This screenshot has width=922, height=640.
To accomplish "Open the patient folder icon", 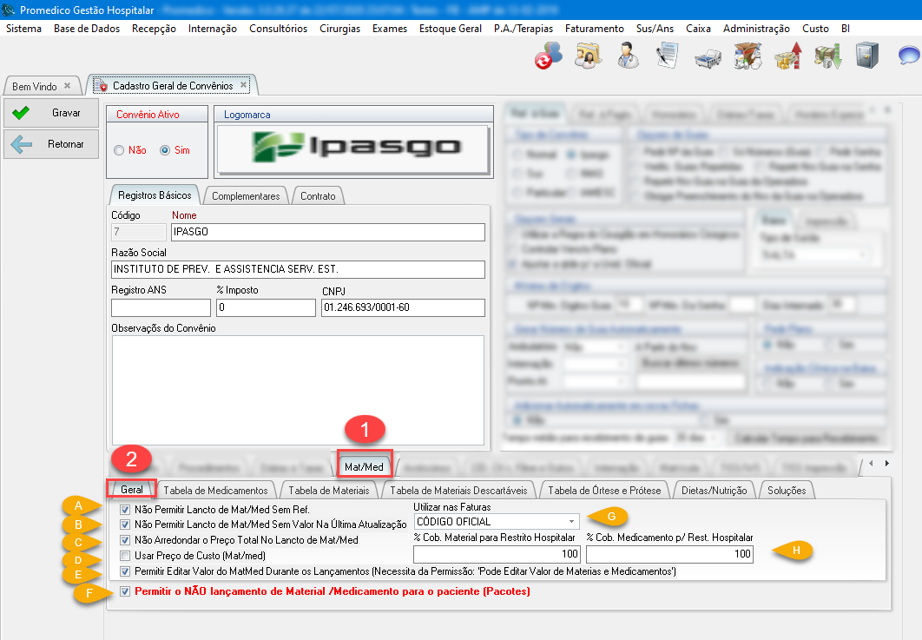I will pyautogui.click(x=587, y=56).
